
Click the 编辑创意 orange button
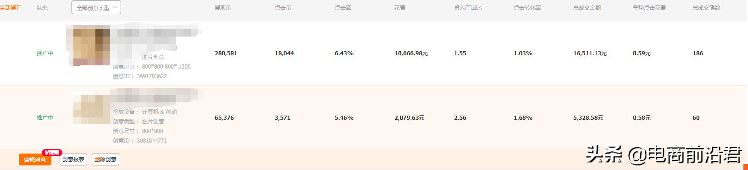tap(35, 159)
